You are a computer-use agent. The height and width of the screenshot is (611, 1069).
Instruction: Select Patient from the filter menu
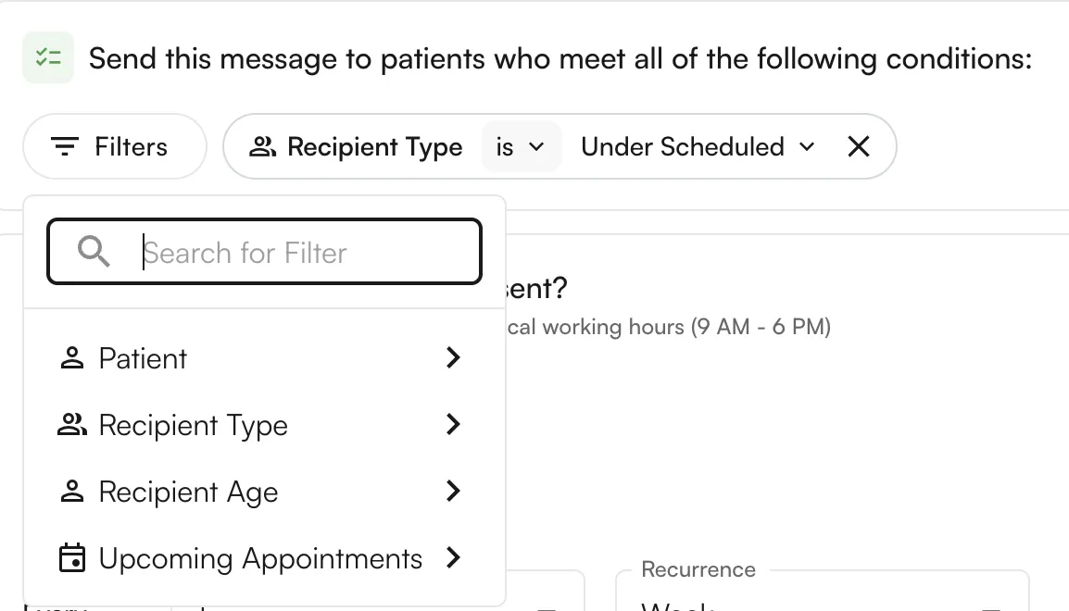pyautogui.click(x=143, y=358)
